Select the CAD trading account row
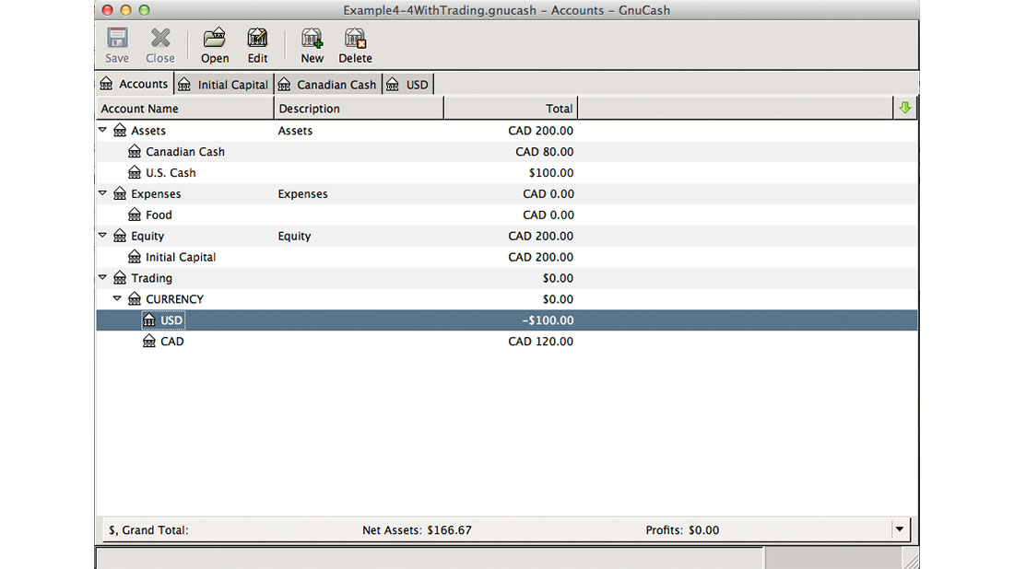This screenshot has height=569, width=1014. coord(172,342)
